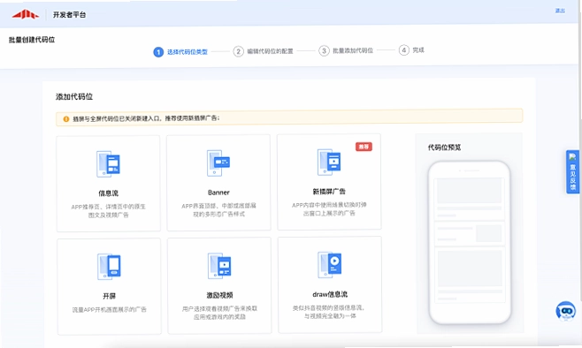
Task: Click the 新插屏广告 description text
Action: pyautogui.click(x=329, y=209)
